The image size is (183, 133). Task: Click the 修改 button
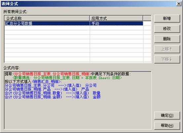coord(167,29)
